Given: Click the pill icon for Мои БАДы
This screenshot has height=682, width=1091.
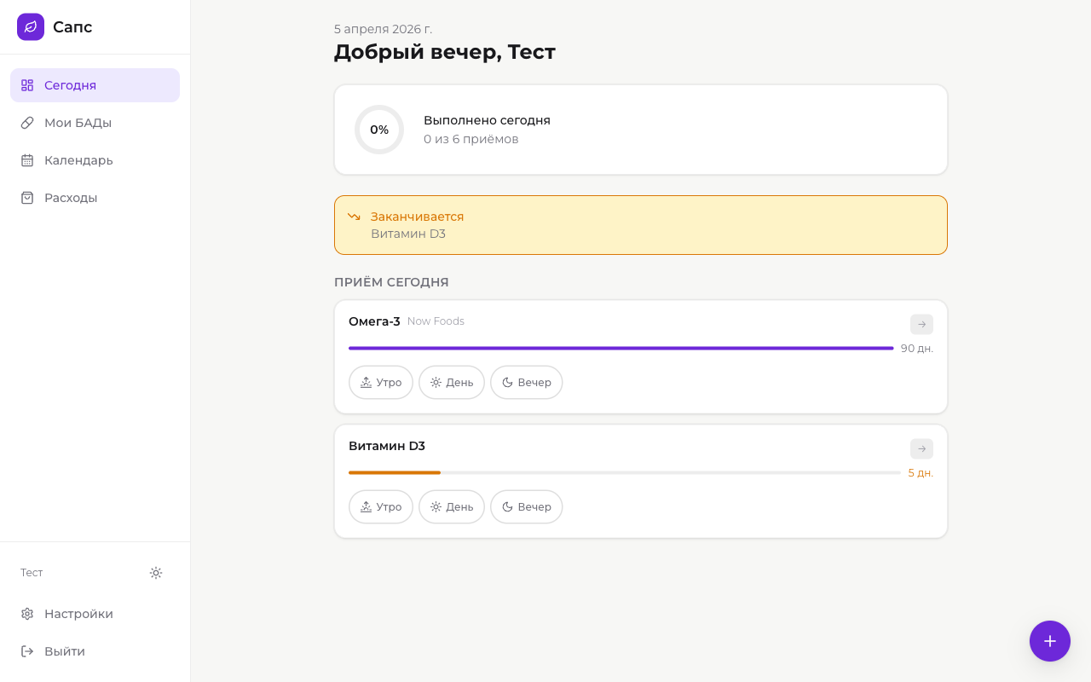Looking at the screenshot, I should 27,123.
